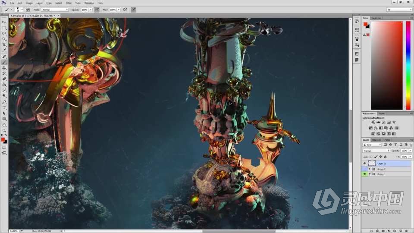Toggle lock transparent pixels

point(371,157)
